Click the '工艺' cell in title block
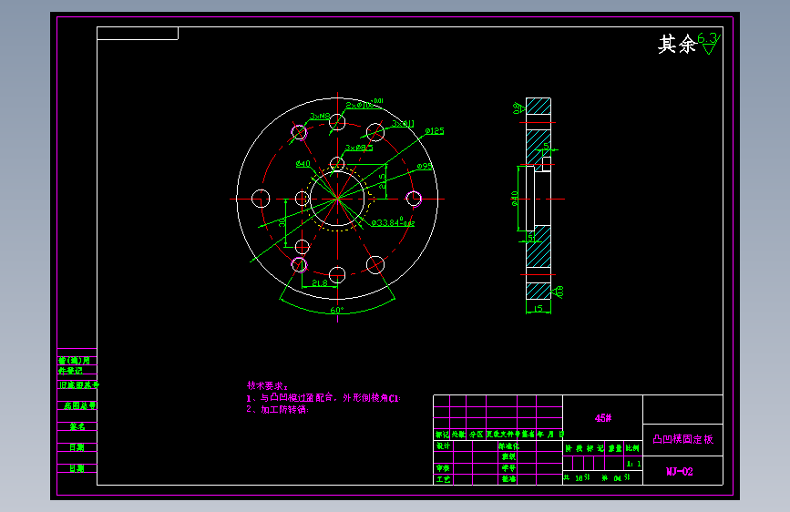Viewport: 790px width, 512px height. point(444,479)
